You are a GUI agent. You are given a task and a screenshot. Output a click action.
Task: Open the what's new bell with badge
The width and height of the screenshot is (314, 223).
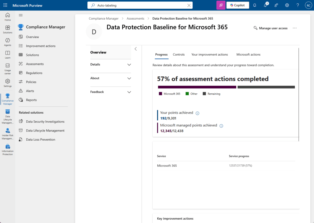pyautogui.click(x=266, y=5)
